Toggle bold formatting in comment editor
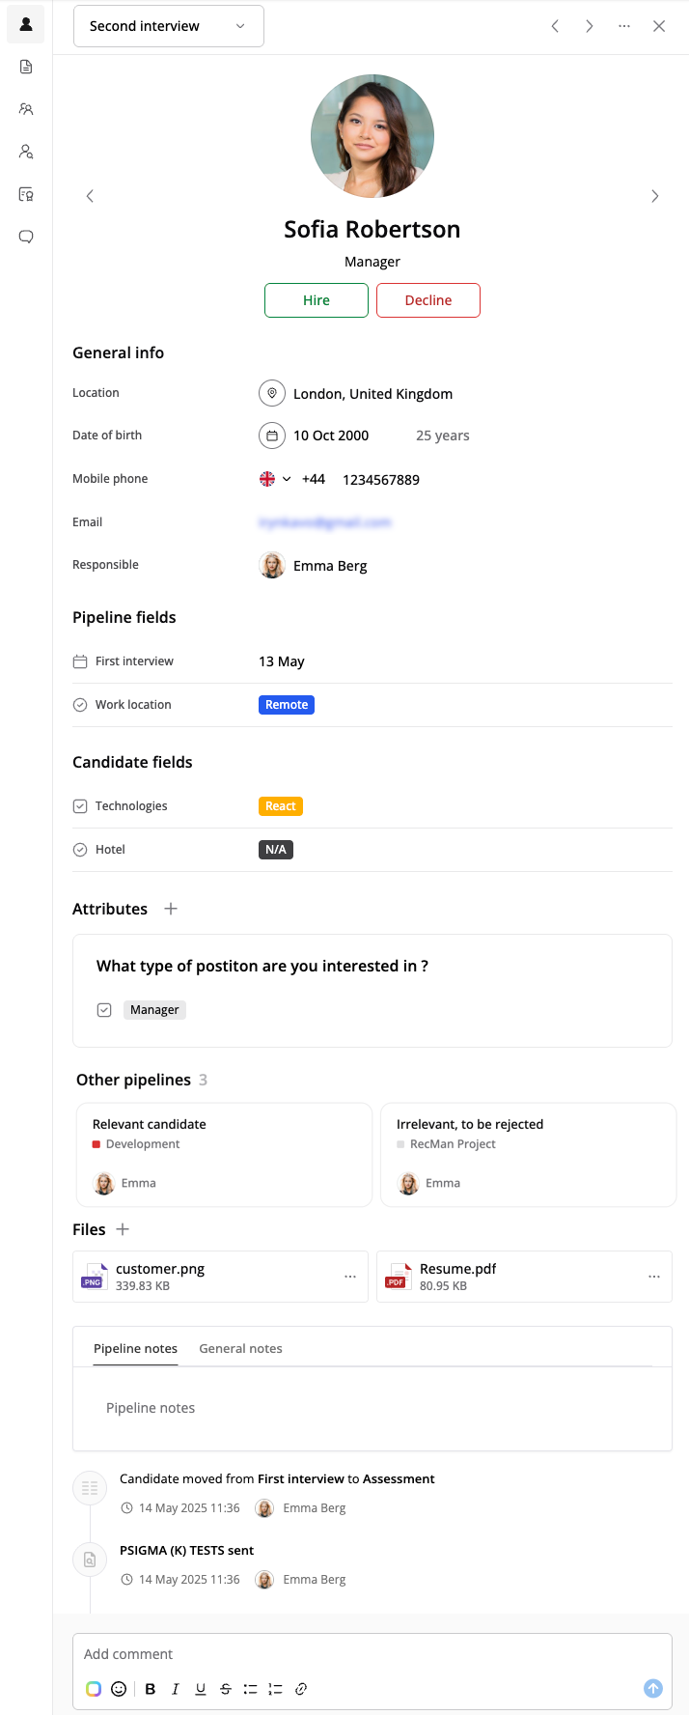This screenshot has width=689, height=1715. pyautogui.click(x=151, y=1689)
